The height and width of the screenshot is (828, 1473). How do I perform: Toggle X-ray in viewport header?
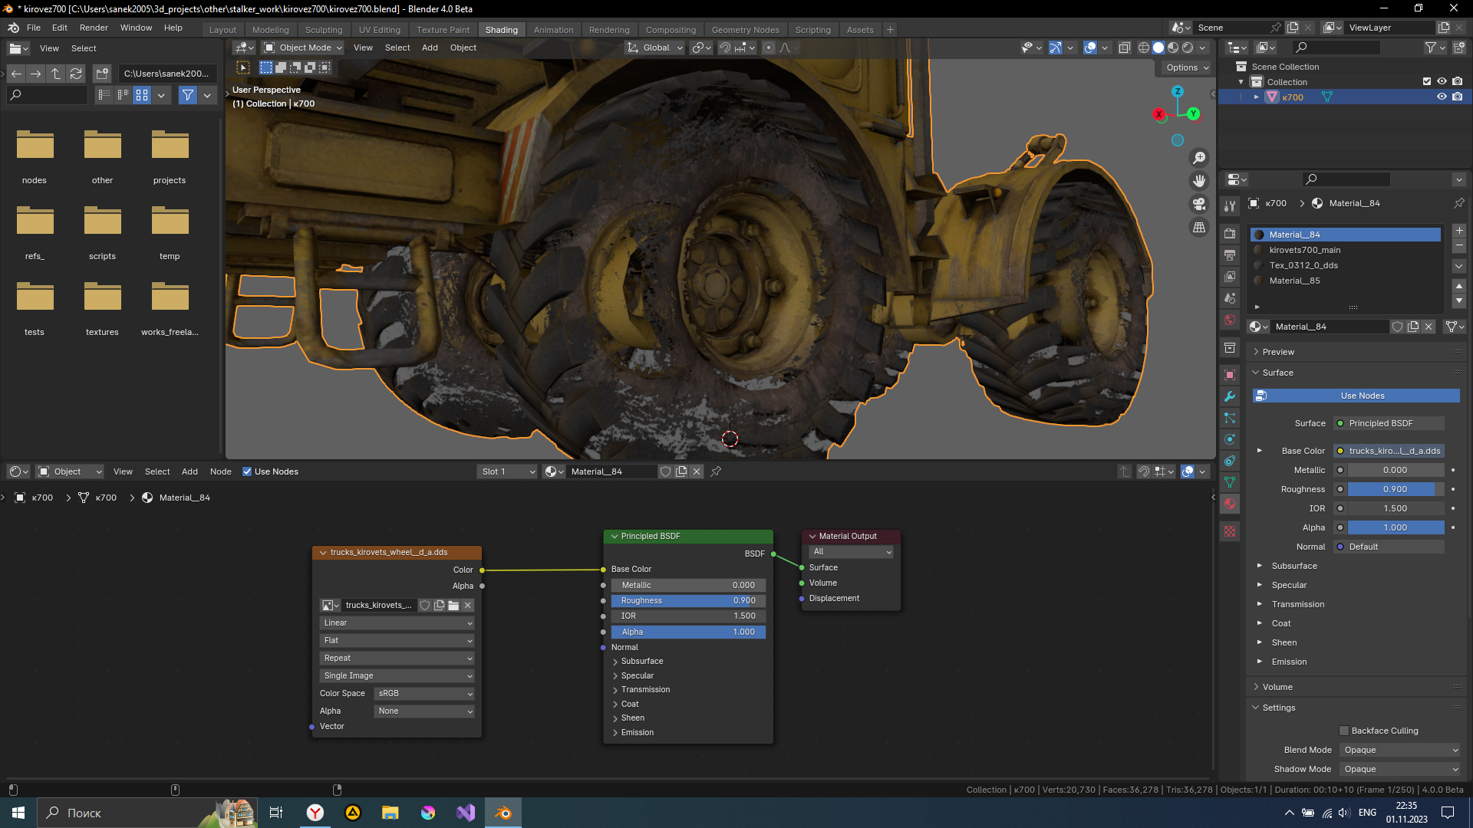pyautogui.click(x=1124, y=48)
